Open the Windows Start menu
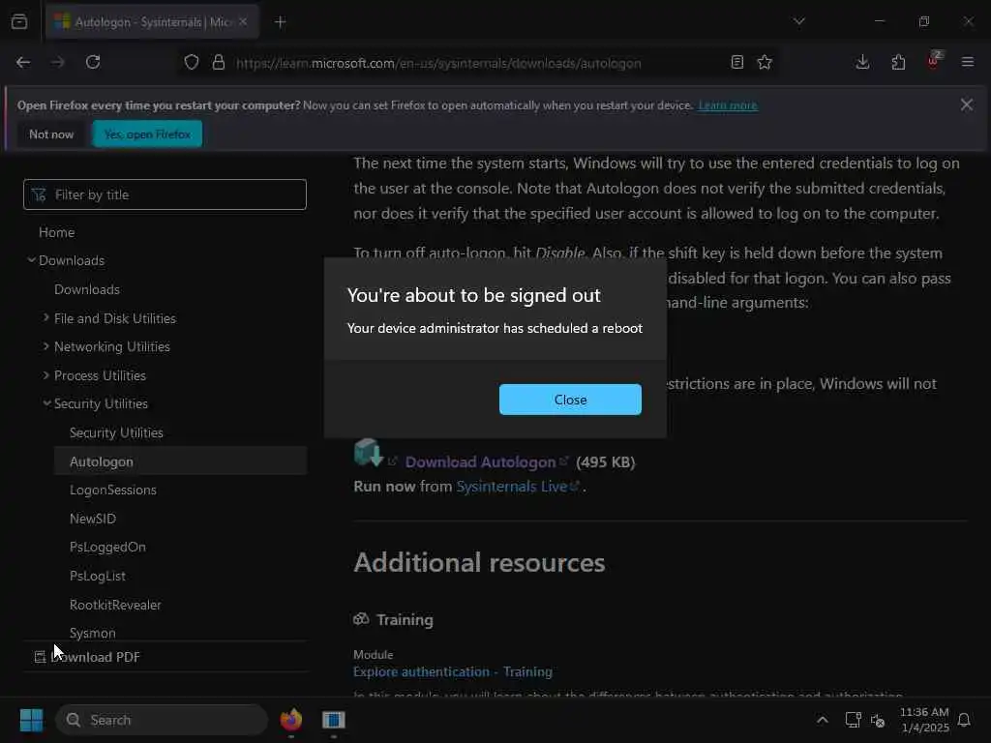The height and width of the screenshot is (743, 991). tap(31, 720)
